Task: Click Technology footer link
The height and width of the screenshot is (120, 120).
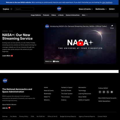Action: [x=82, y=91]
